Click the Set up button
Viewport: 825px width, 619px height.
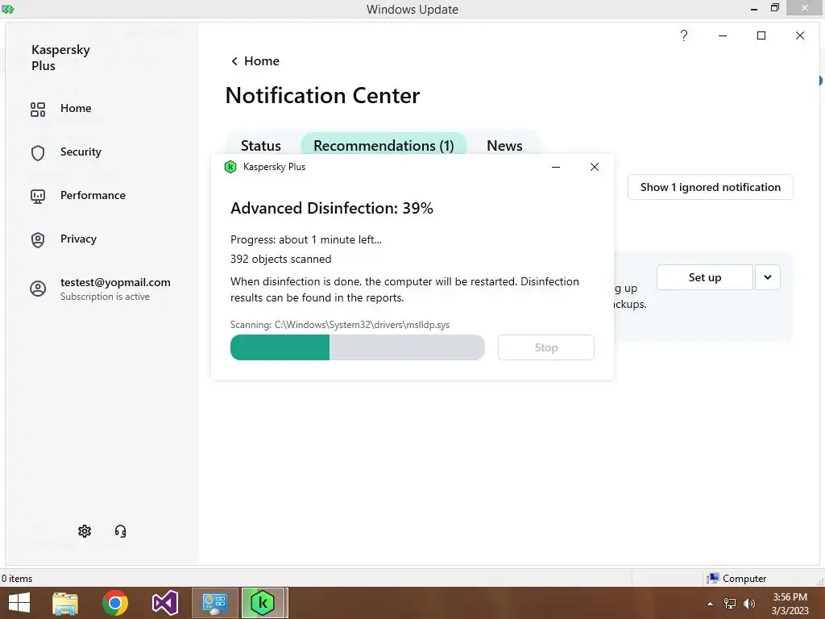(705, 277)
